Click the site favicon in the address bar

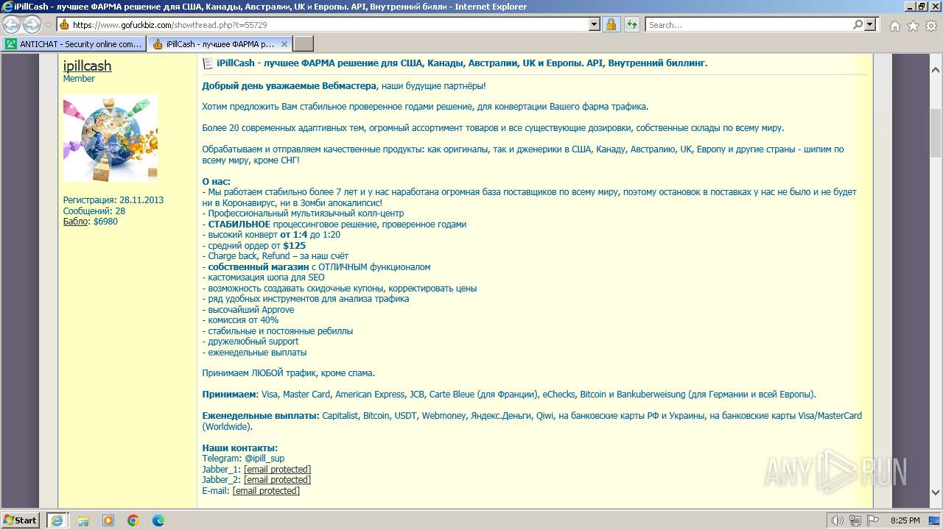pyautogui.click(x=64, y=24)
